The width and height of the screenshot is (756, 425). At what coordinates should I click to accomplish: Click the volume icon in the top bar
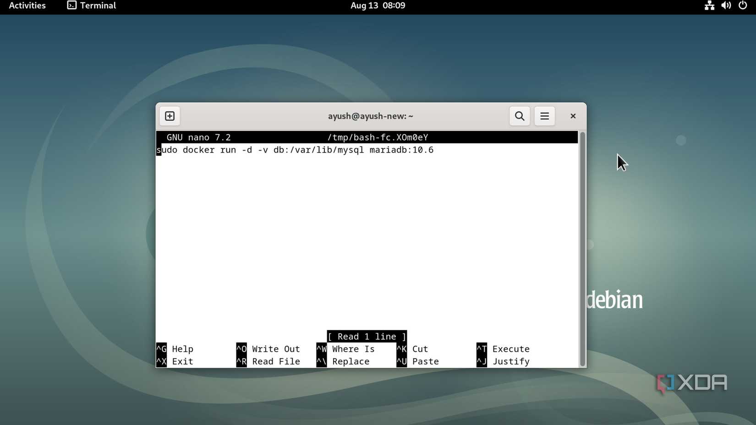(x=726, y=6)
